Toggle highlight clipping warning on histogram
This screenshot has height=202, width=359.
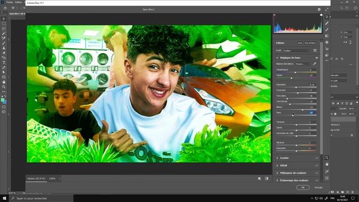click(321, 15)
